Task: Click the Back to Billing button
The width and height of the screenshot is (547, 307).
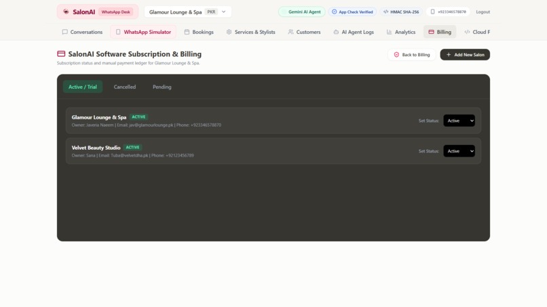Action: click(412, 55)
